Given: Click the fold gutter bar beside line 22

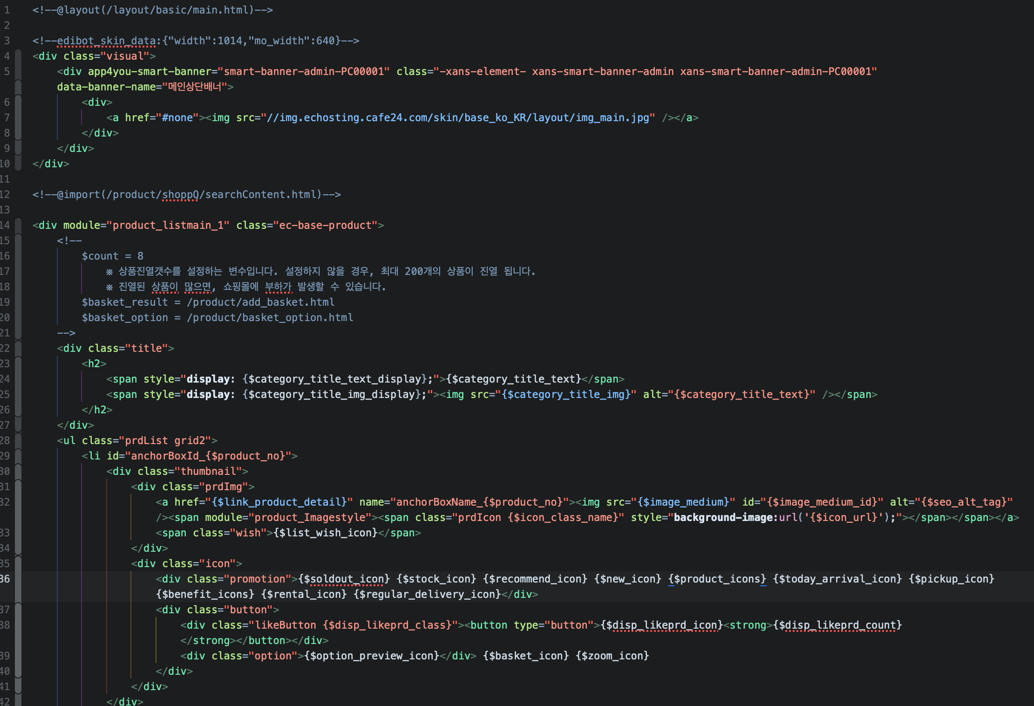Looking at the screenshot, I should pos(18,348).
